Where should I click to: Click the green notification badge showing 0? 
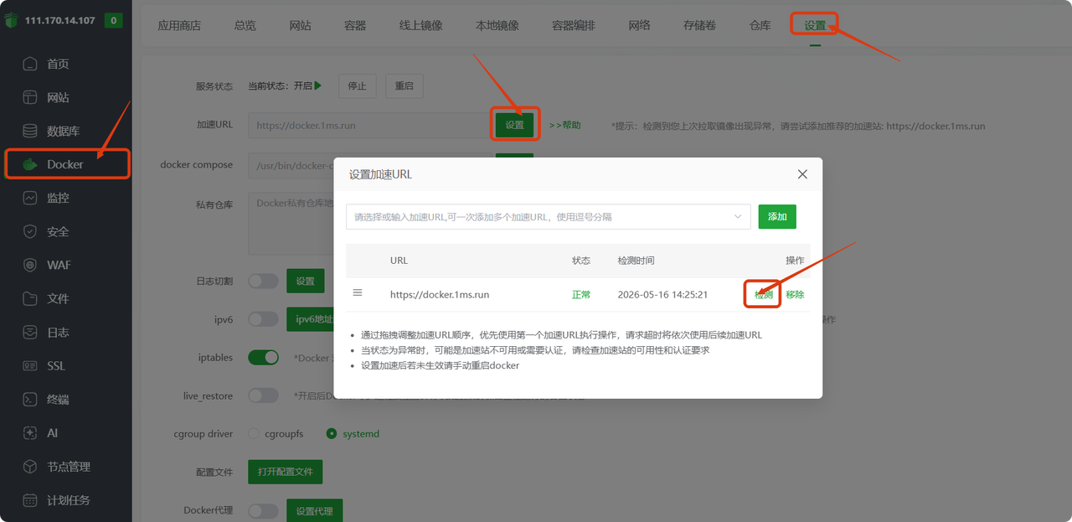pyautogui.click(x=113, y=20)
